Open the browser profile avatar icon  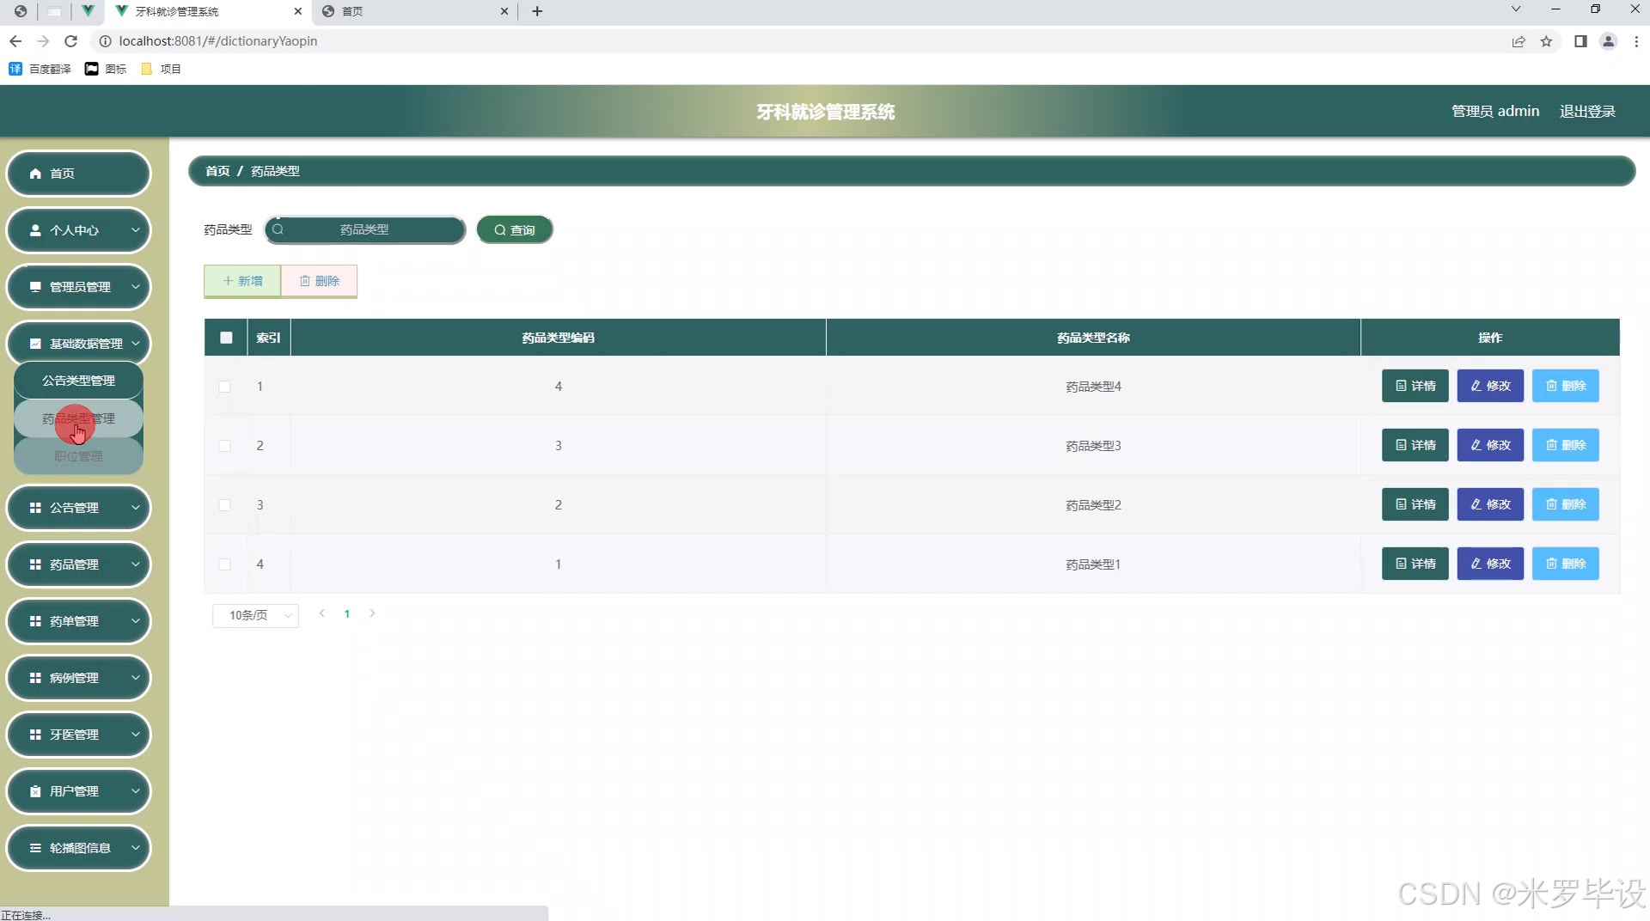coord(1609,41)
